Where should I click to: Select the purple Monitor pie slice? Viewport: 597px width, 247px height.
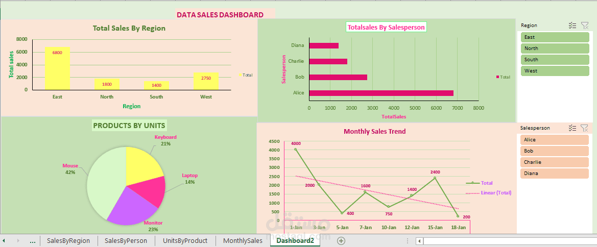tap(131, 207)
